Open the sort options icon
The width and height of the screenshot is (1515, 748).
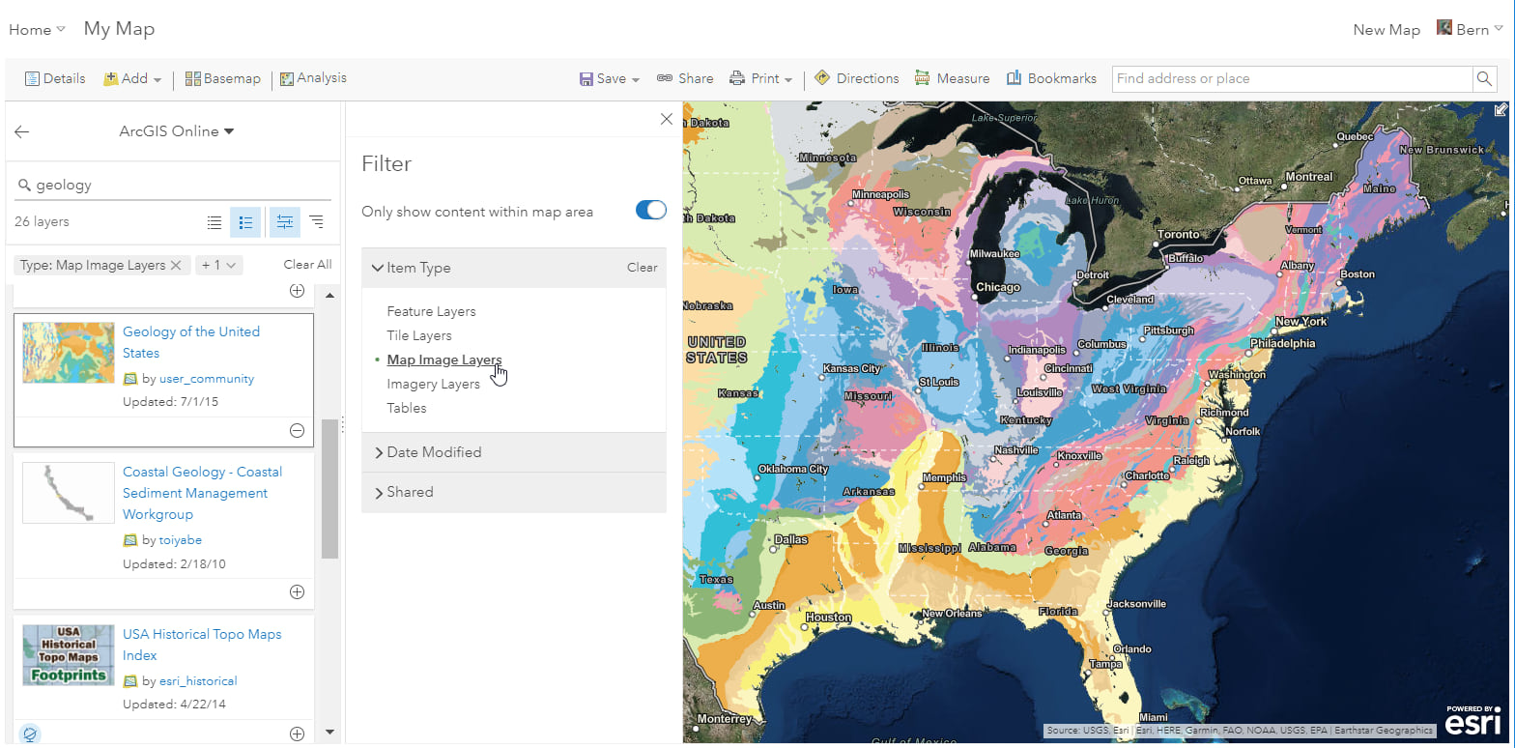tap(316, 222)
